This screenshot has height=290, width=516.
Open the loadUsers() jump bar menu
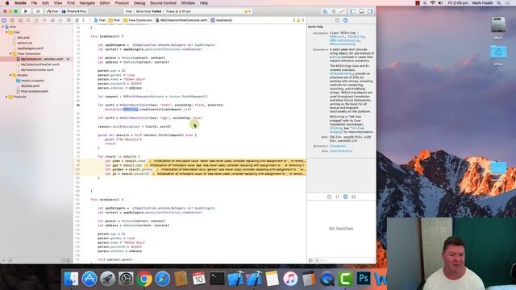click(x=222, y=20)
